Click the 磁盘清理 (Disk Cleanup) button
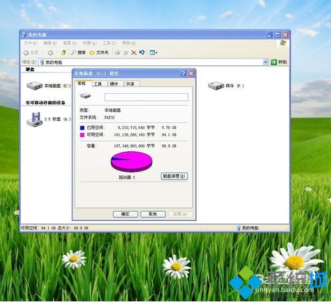 click(174, 176)
